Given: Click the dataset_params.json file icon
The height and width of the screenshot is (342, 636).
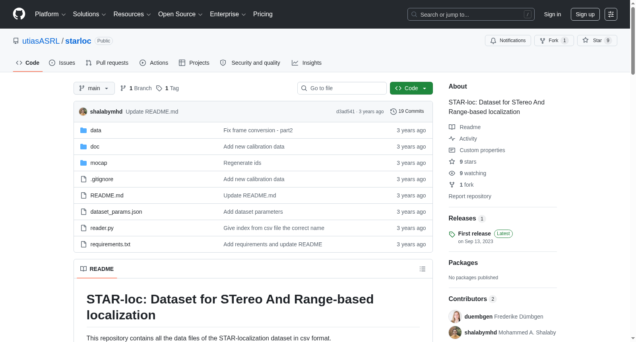Looking at the screenshot, I should tap(83, 212).
